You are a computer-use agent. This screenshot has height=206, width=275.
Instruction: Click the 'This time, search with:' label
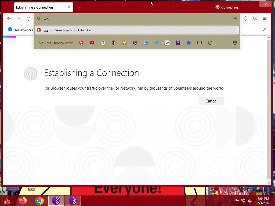(x=55, y=43)
